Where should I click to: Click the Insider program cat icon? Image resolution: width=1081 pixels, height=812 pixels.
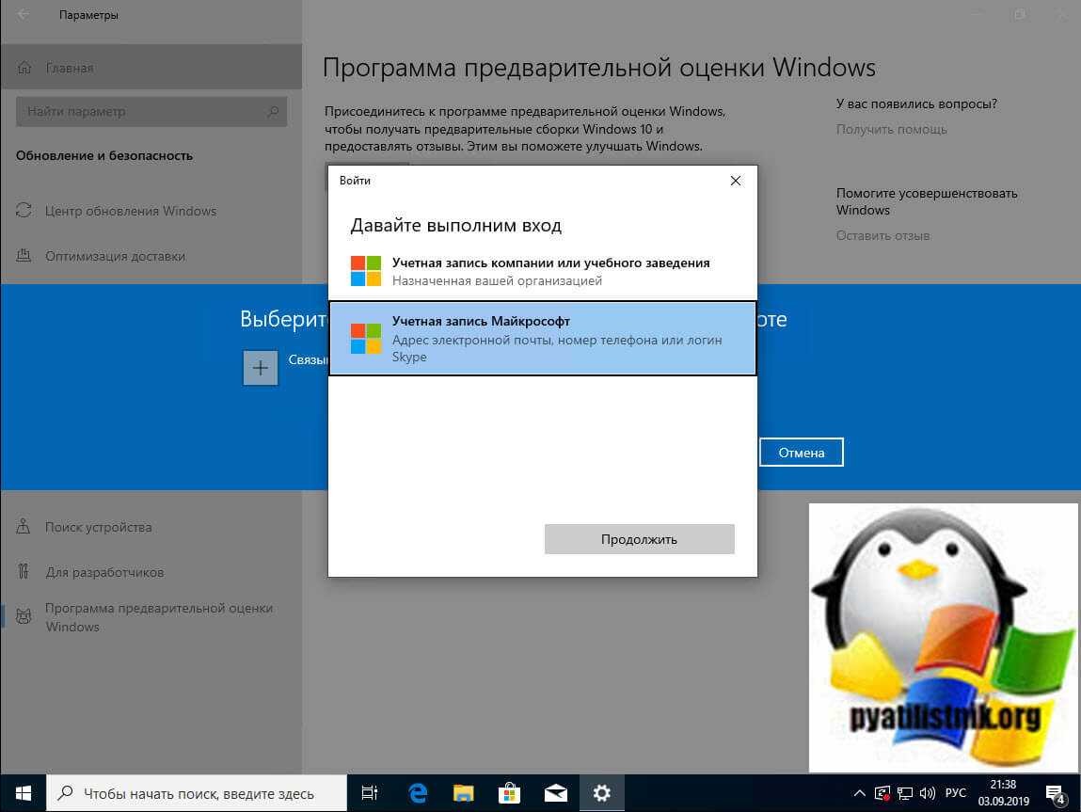[x=24, y=616]
